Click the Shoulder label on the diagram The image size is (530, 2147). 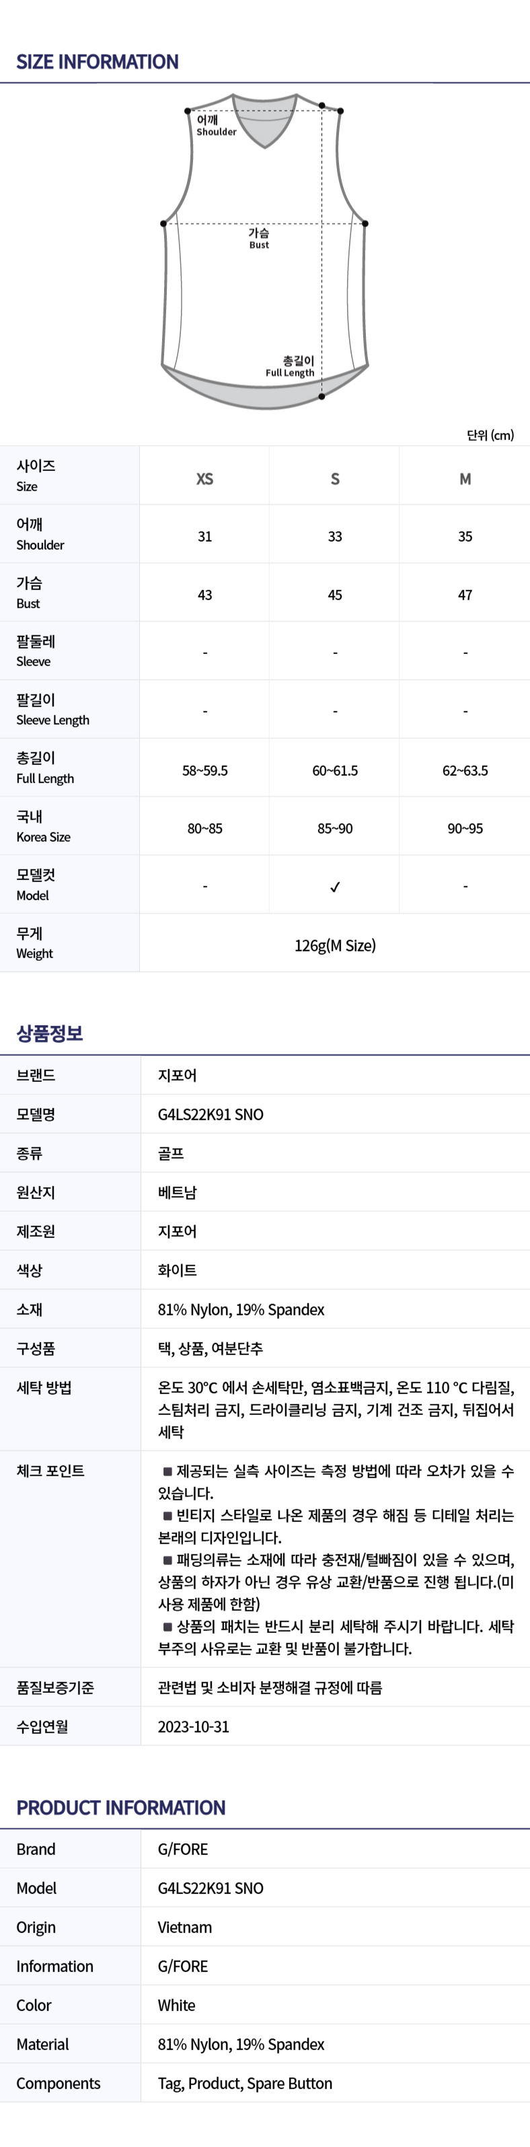(216, 126)
